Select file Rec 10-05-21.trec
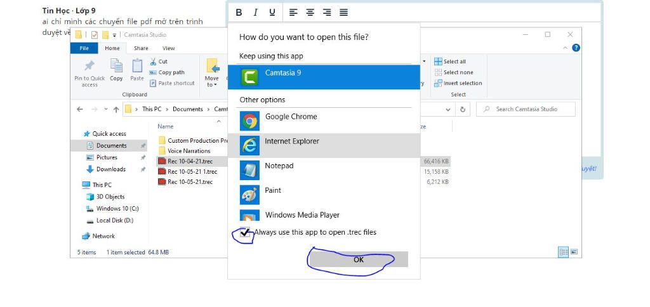This screenshot has height=307, width=650. click(190, 182)
